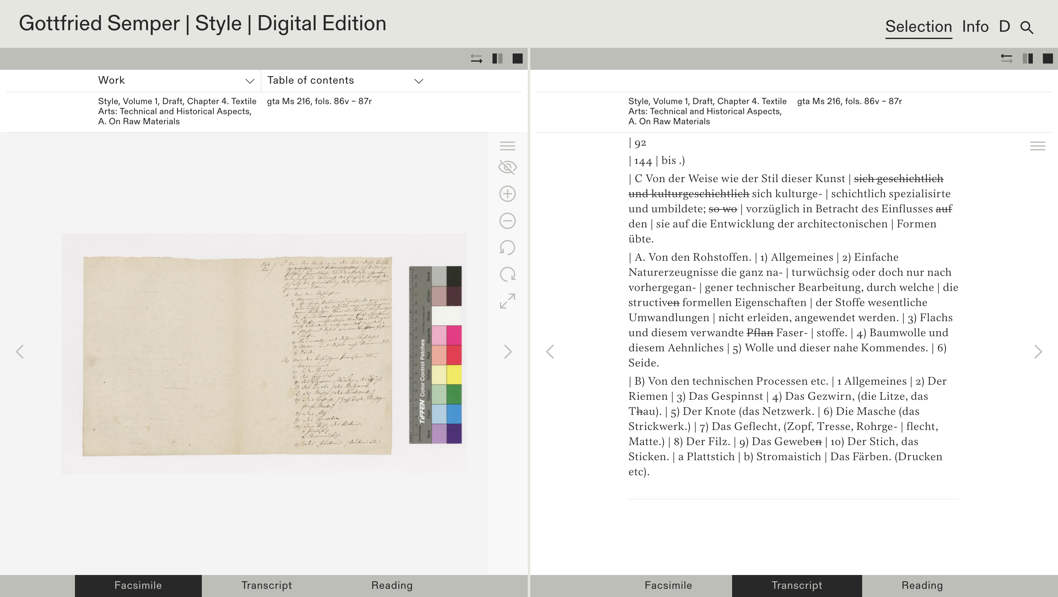Click the manuscript page thumbnail image

[x=237, y=356]
